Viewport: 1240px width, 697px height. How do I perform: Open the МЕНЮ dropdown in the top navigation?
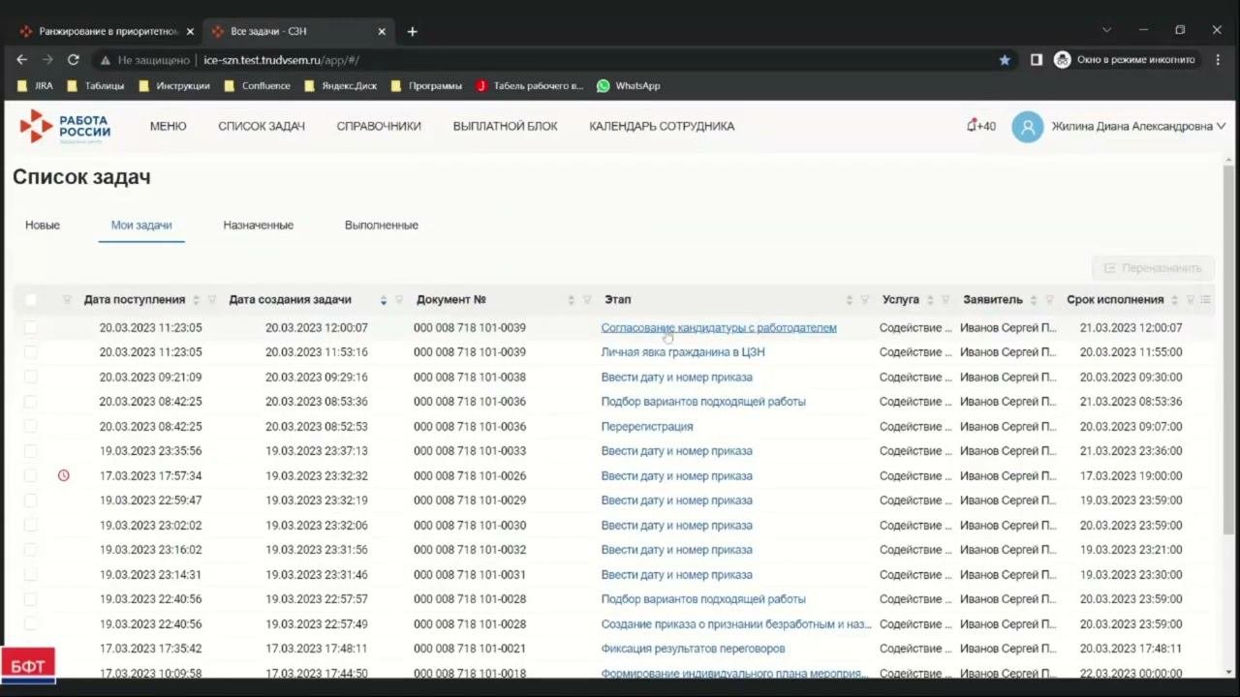coord(168,127)
